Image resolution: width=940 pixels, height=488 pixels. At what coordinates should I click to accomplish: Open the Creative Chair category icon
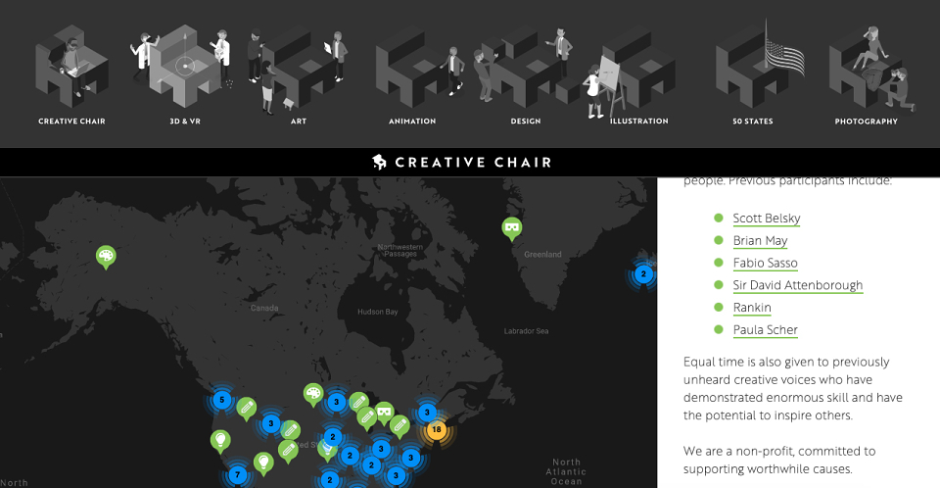[x=71, y=68]
